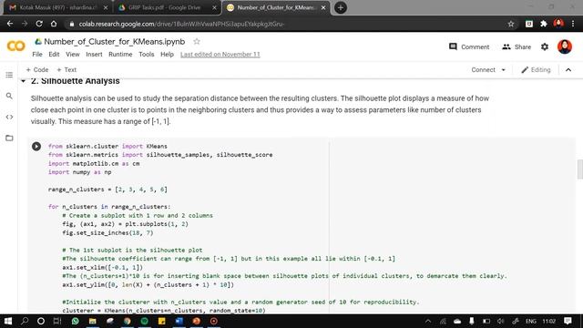Collapse the Colab header with chevron
The height and width of the screenshot is (328, 583).
pos(568,70)
